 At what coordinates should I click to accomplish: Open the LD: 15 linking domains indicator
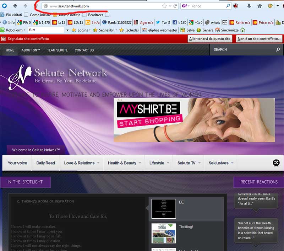pos(75,22)
